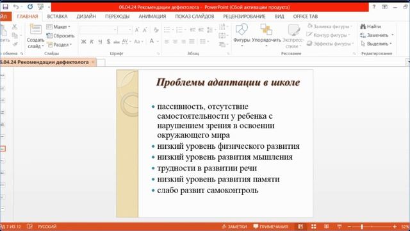
Task: Toggle bold Ж formatting
Action: [x=84, y=42]
